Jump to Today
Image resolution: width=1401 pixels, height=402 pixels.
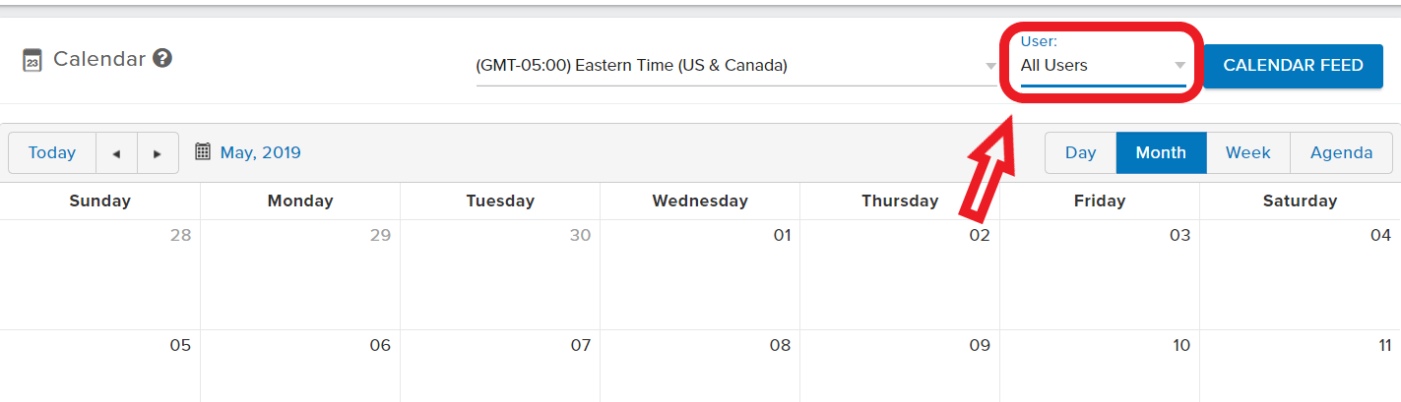coord(52,153)
